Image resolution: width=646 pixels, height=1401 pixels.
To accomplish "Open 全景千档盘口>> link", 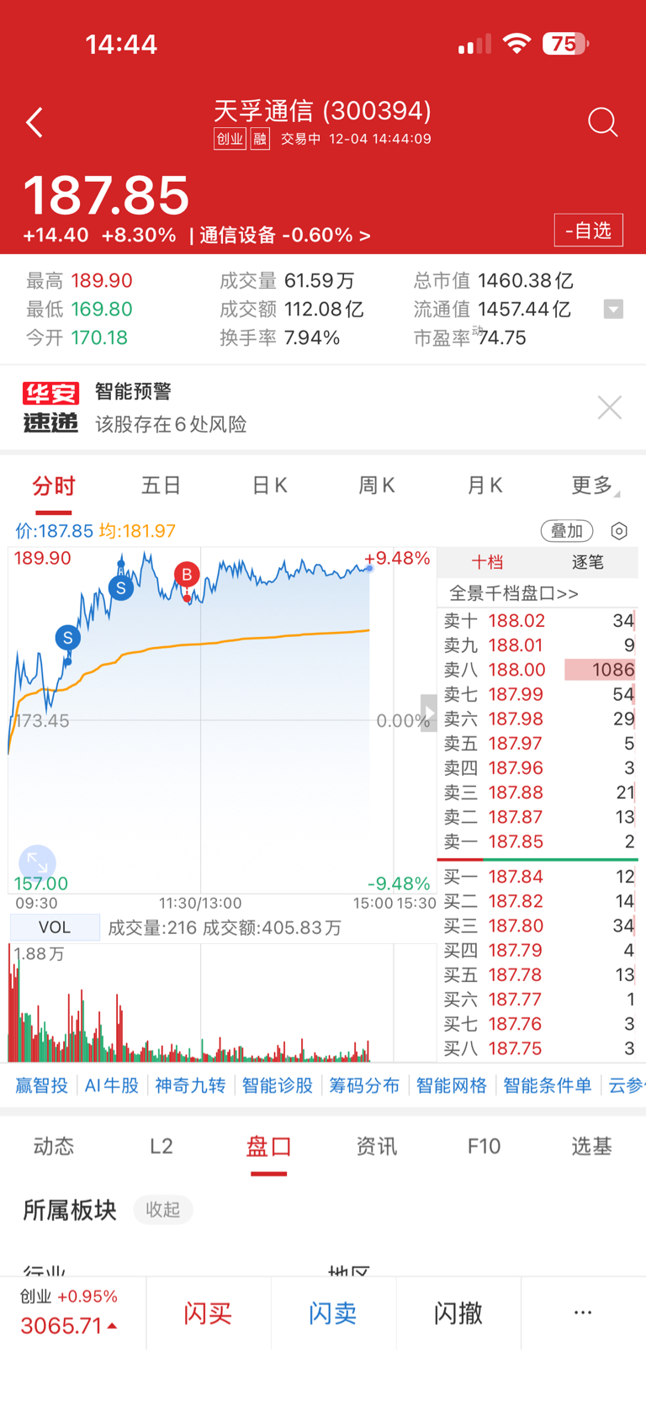I will [514, 593].
